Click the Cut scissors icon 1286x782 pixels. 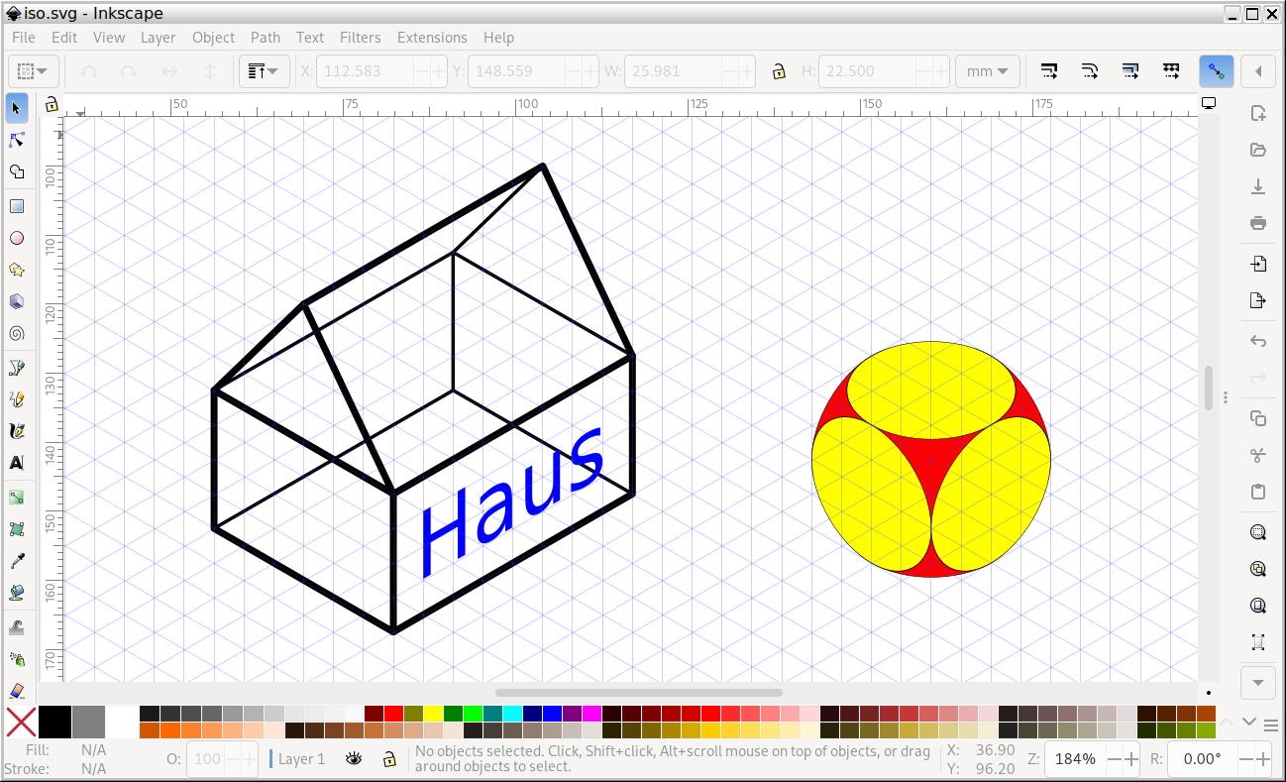pos(1258,455)
